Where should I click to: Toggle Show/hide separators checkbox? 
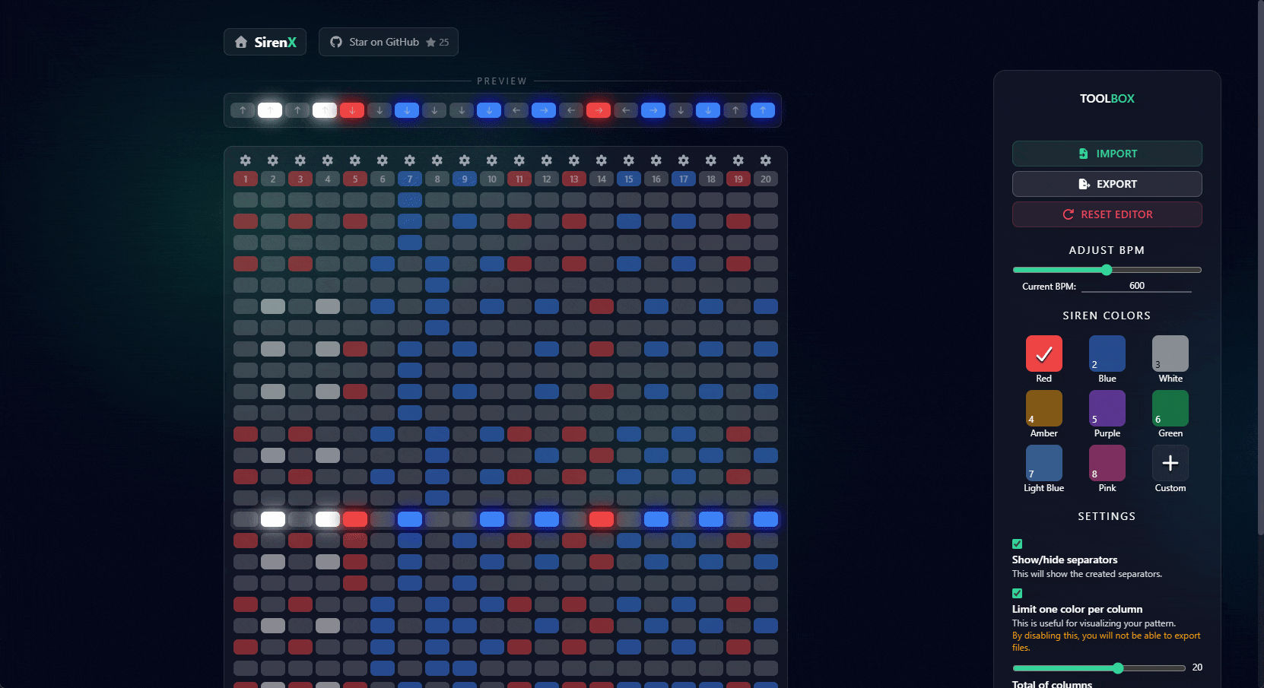tap(1017, 544)
